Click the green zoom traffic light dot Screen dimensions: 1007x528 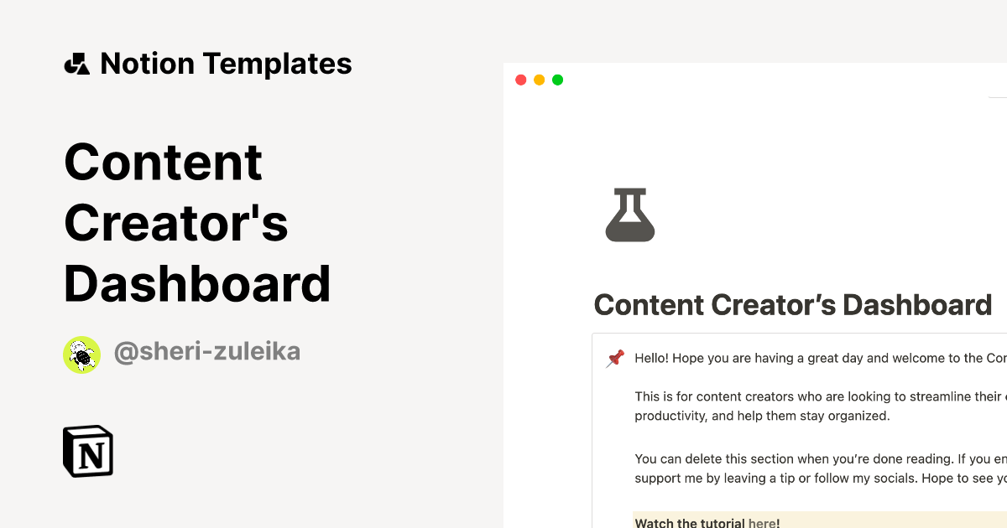click(557, 79)
